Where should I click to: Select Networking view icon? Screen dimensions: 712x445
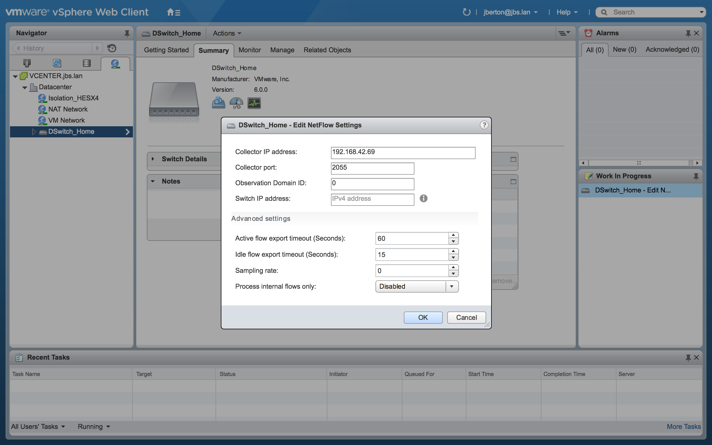115,64
